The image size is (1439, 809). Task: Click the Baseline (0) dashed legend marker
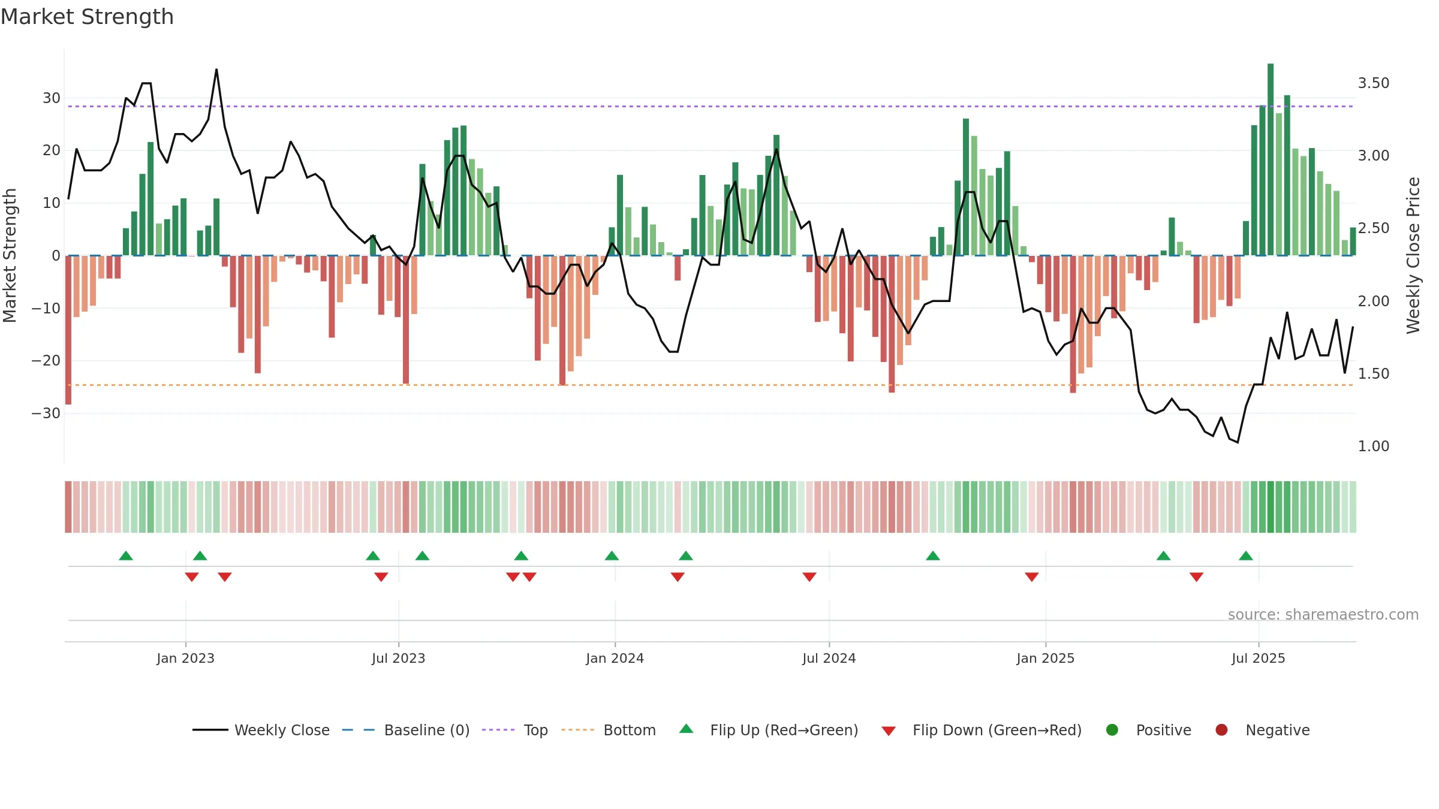[x=358, y=730]
